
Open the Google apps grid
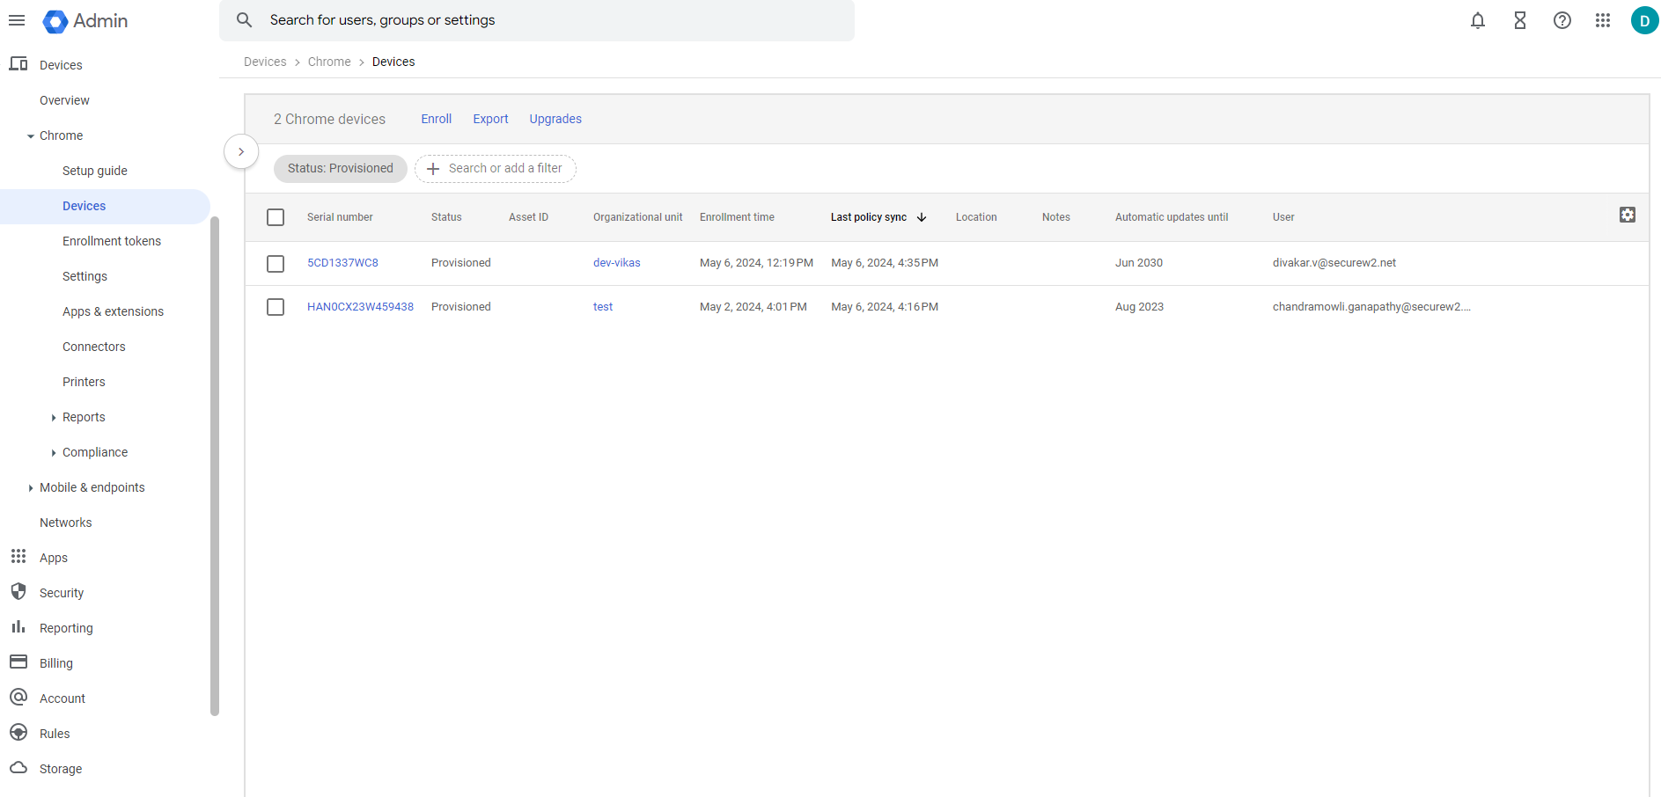(x=1603, y=20)
